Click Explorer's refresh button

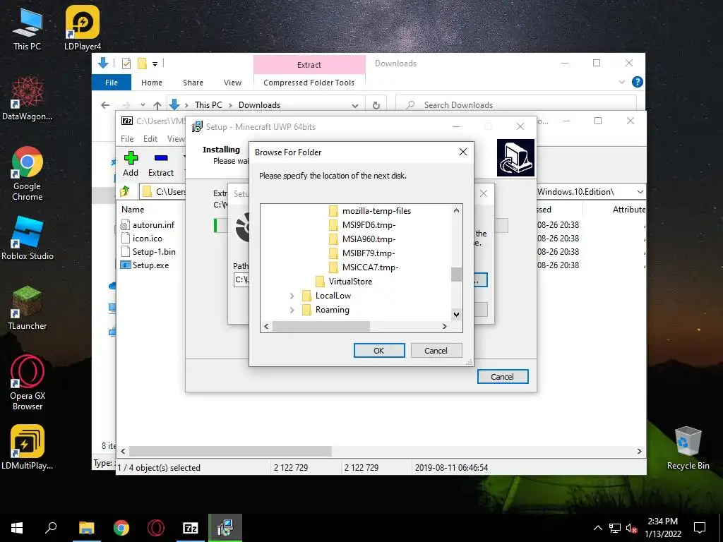coord(376,105)
